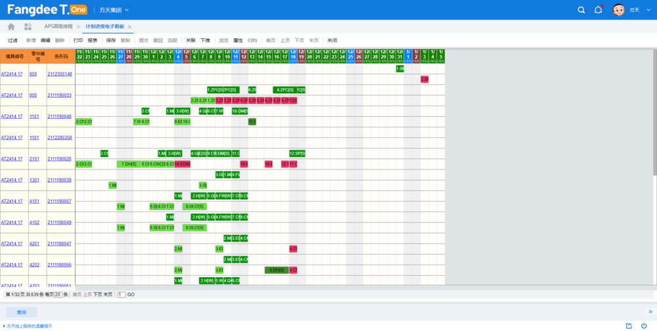Open part number link 1301
657x331 pixels.
click(x=34, y=180)
